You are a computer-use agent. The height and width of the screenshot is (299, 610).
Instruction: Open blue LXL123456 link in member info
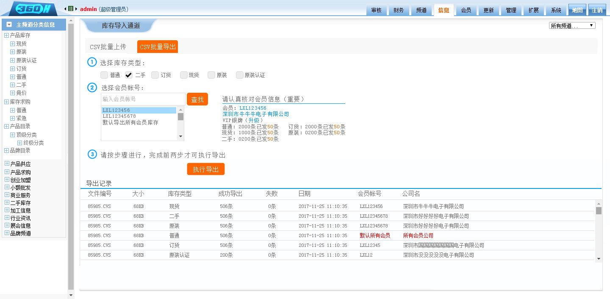[x=253, y=108]
